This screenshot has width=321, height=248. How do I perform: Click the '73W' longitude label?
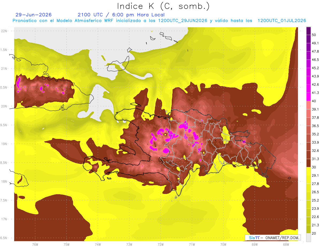(129, 245)
